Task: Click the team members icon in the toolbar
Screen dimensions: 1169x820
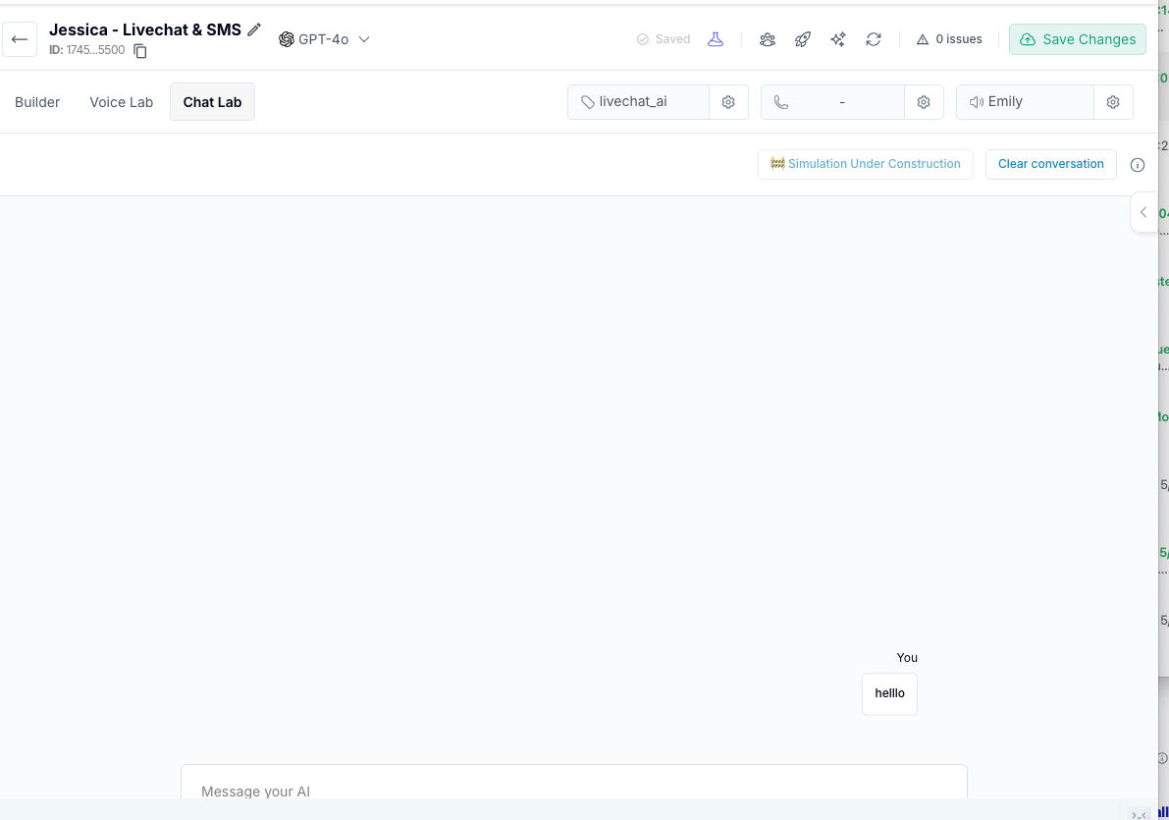Action: (x=768, y=38)
